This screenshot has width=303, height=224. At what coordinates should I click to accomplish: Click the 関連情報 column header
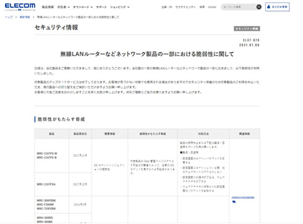[x=244, y=134]
